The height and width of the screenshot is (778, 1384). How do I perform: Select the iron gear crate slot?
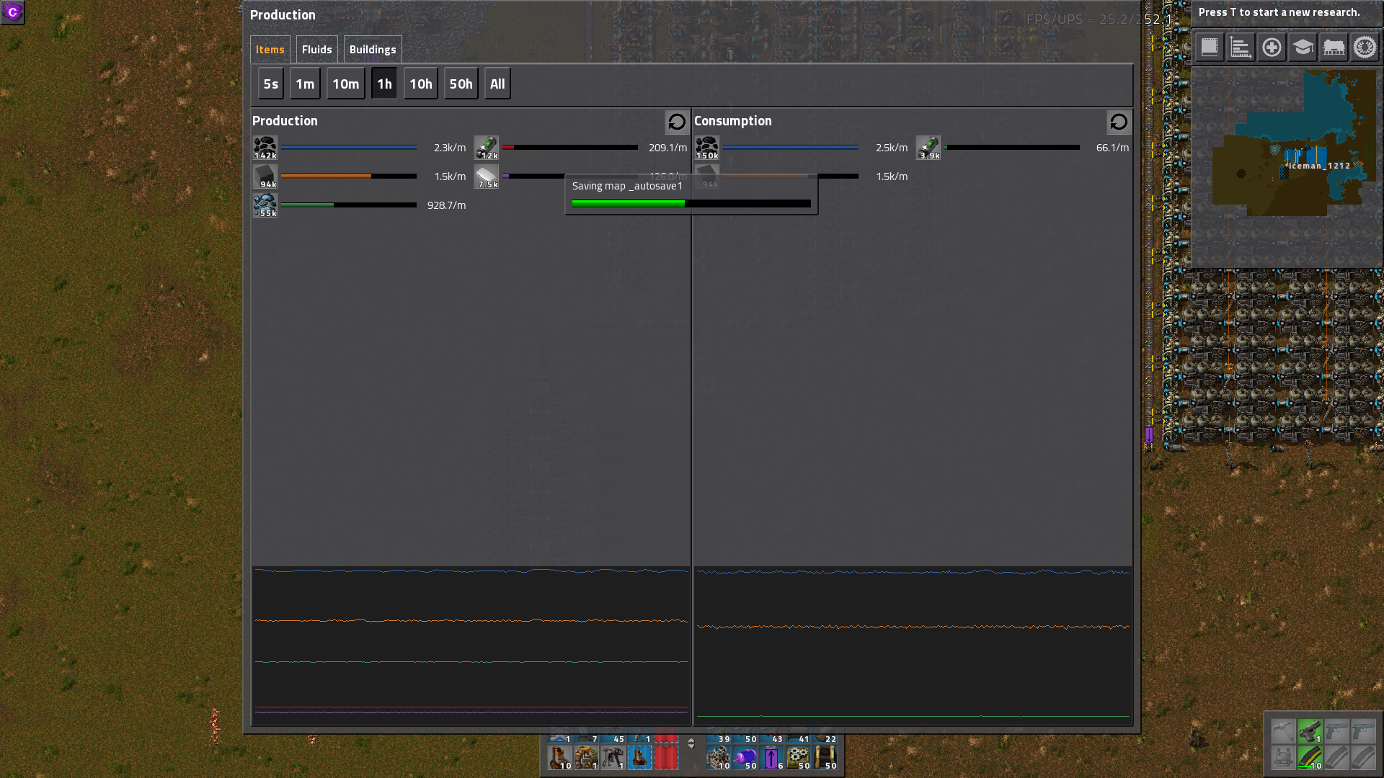[x=799, y=758]
